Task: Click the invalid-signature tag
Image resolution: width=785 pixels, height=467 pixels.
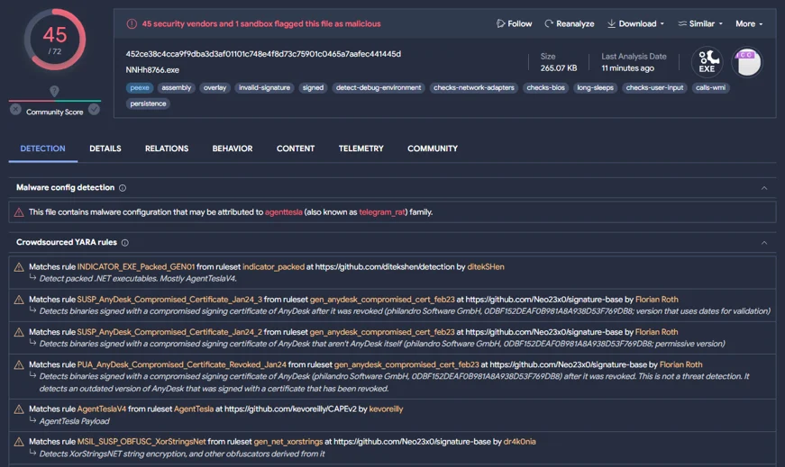Action: [264, 87]
